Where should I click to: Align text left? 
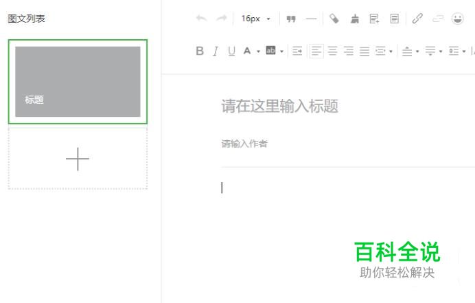(316, 51)
